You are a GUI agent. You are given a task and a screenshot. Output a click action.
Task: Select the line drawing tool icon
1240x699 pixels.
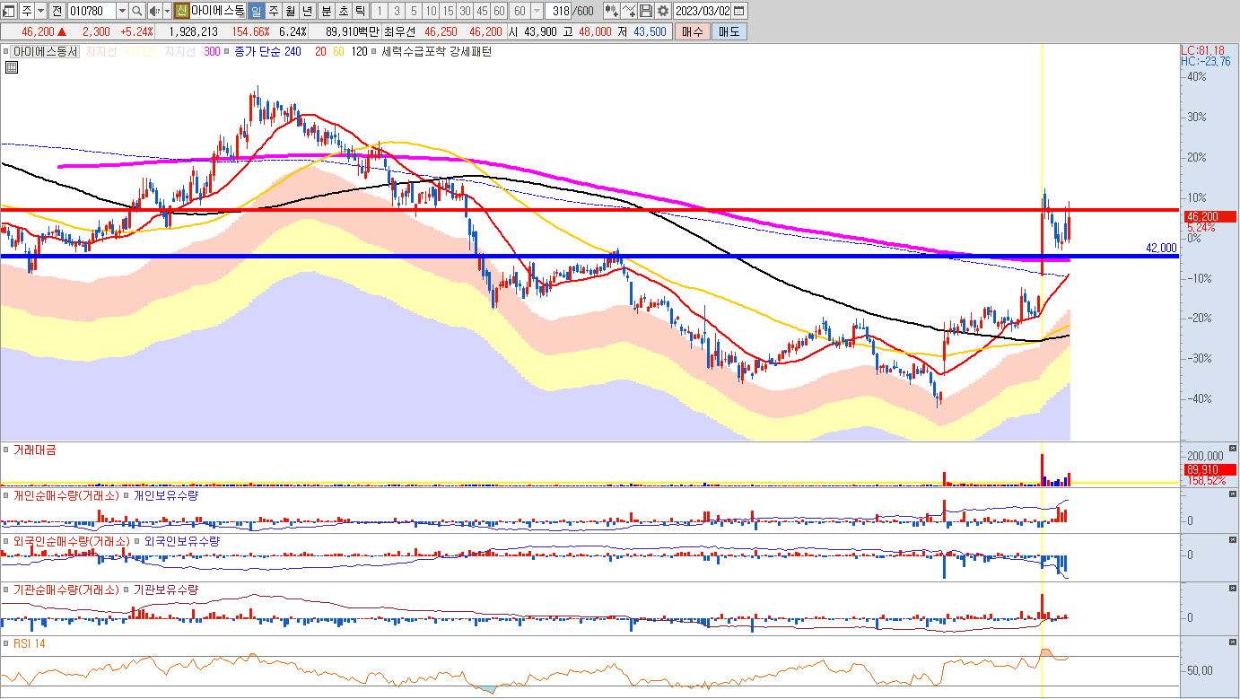(629, 11)
